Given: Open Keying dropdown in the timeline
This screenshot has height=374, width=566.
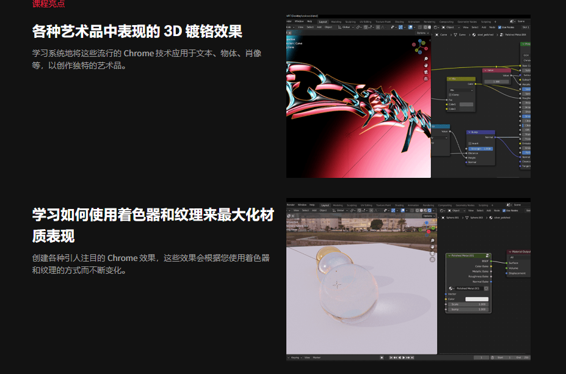Looking at the screenshot, I should tap(296, 358).
